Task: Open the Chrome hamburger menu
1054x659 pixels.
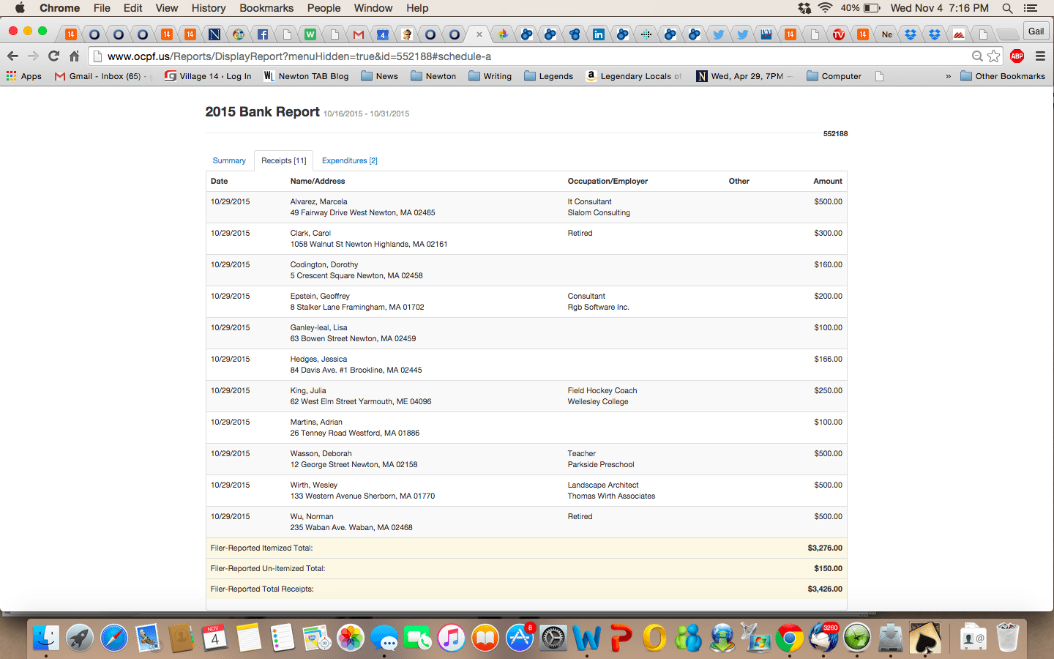Action: 1040,56
